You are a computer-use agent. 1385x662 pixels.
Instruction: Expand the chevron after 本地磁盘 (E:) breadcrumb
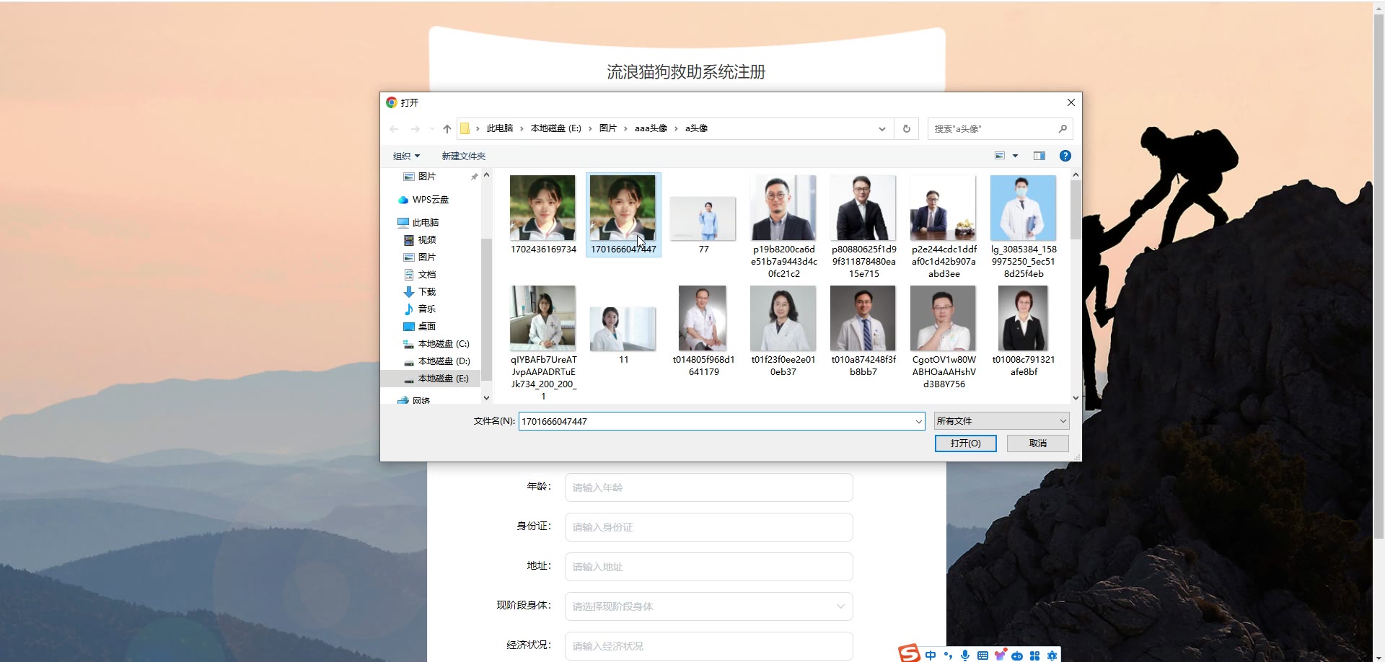(x=590, y=128)
